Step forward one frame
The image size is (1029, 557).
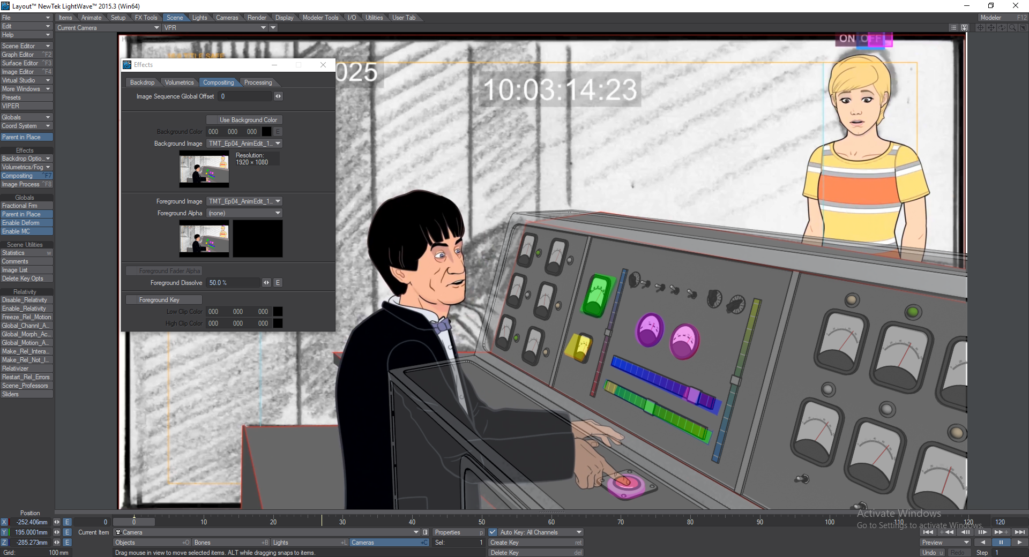[x=982, y=532]
